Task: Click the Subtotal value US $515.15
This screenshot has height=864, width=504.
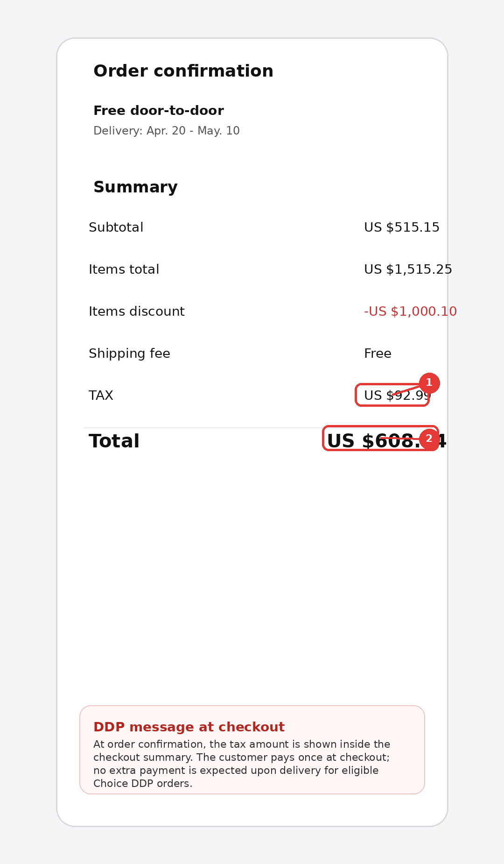Action: (x=402, y=227)
